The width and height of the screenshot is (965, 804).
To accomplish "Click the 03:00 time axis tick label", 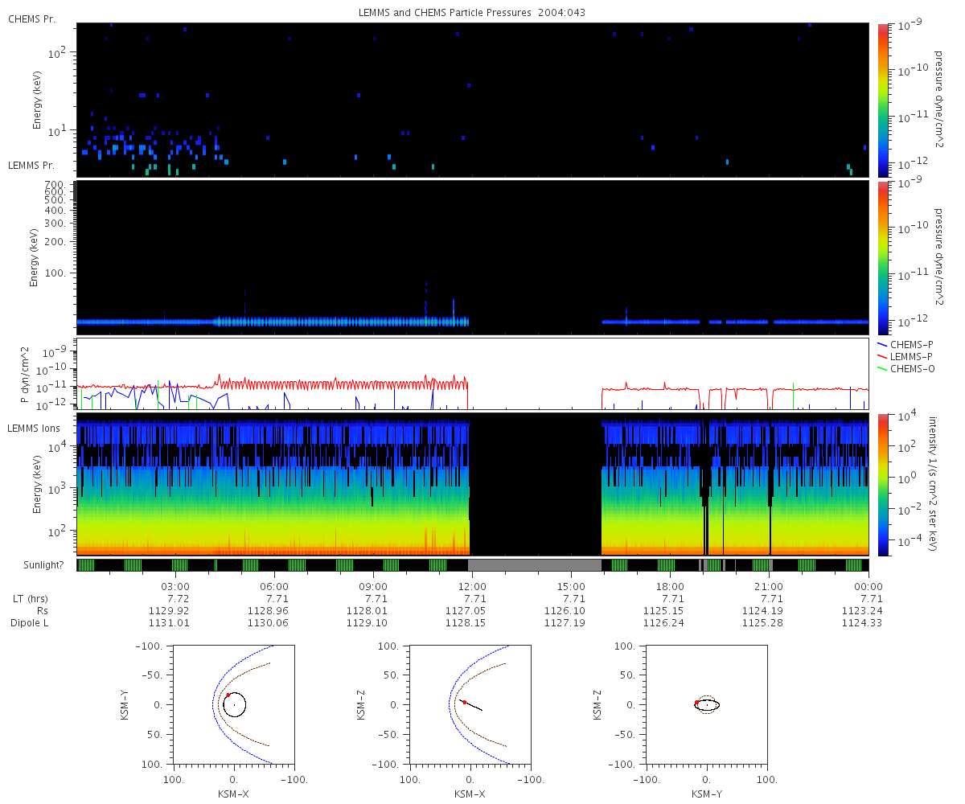I will click(x=175, y=586).
